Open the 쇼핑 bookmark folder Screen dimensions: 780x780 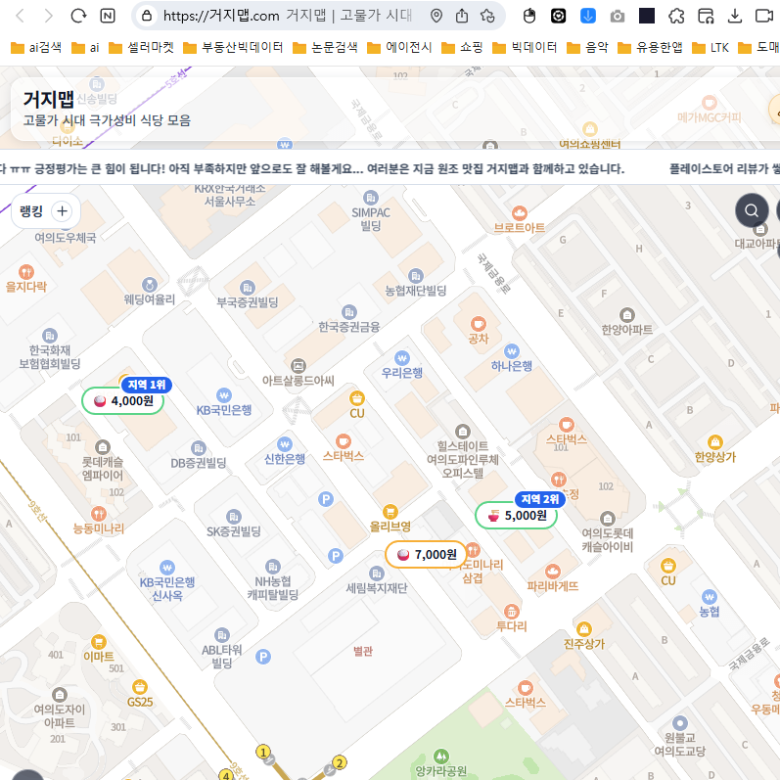462,47
